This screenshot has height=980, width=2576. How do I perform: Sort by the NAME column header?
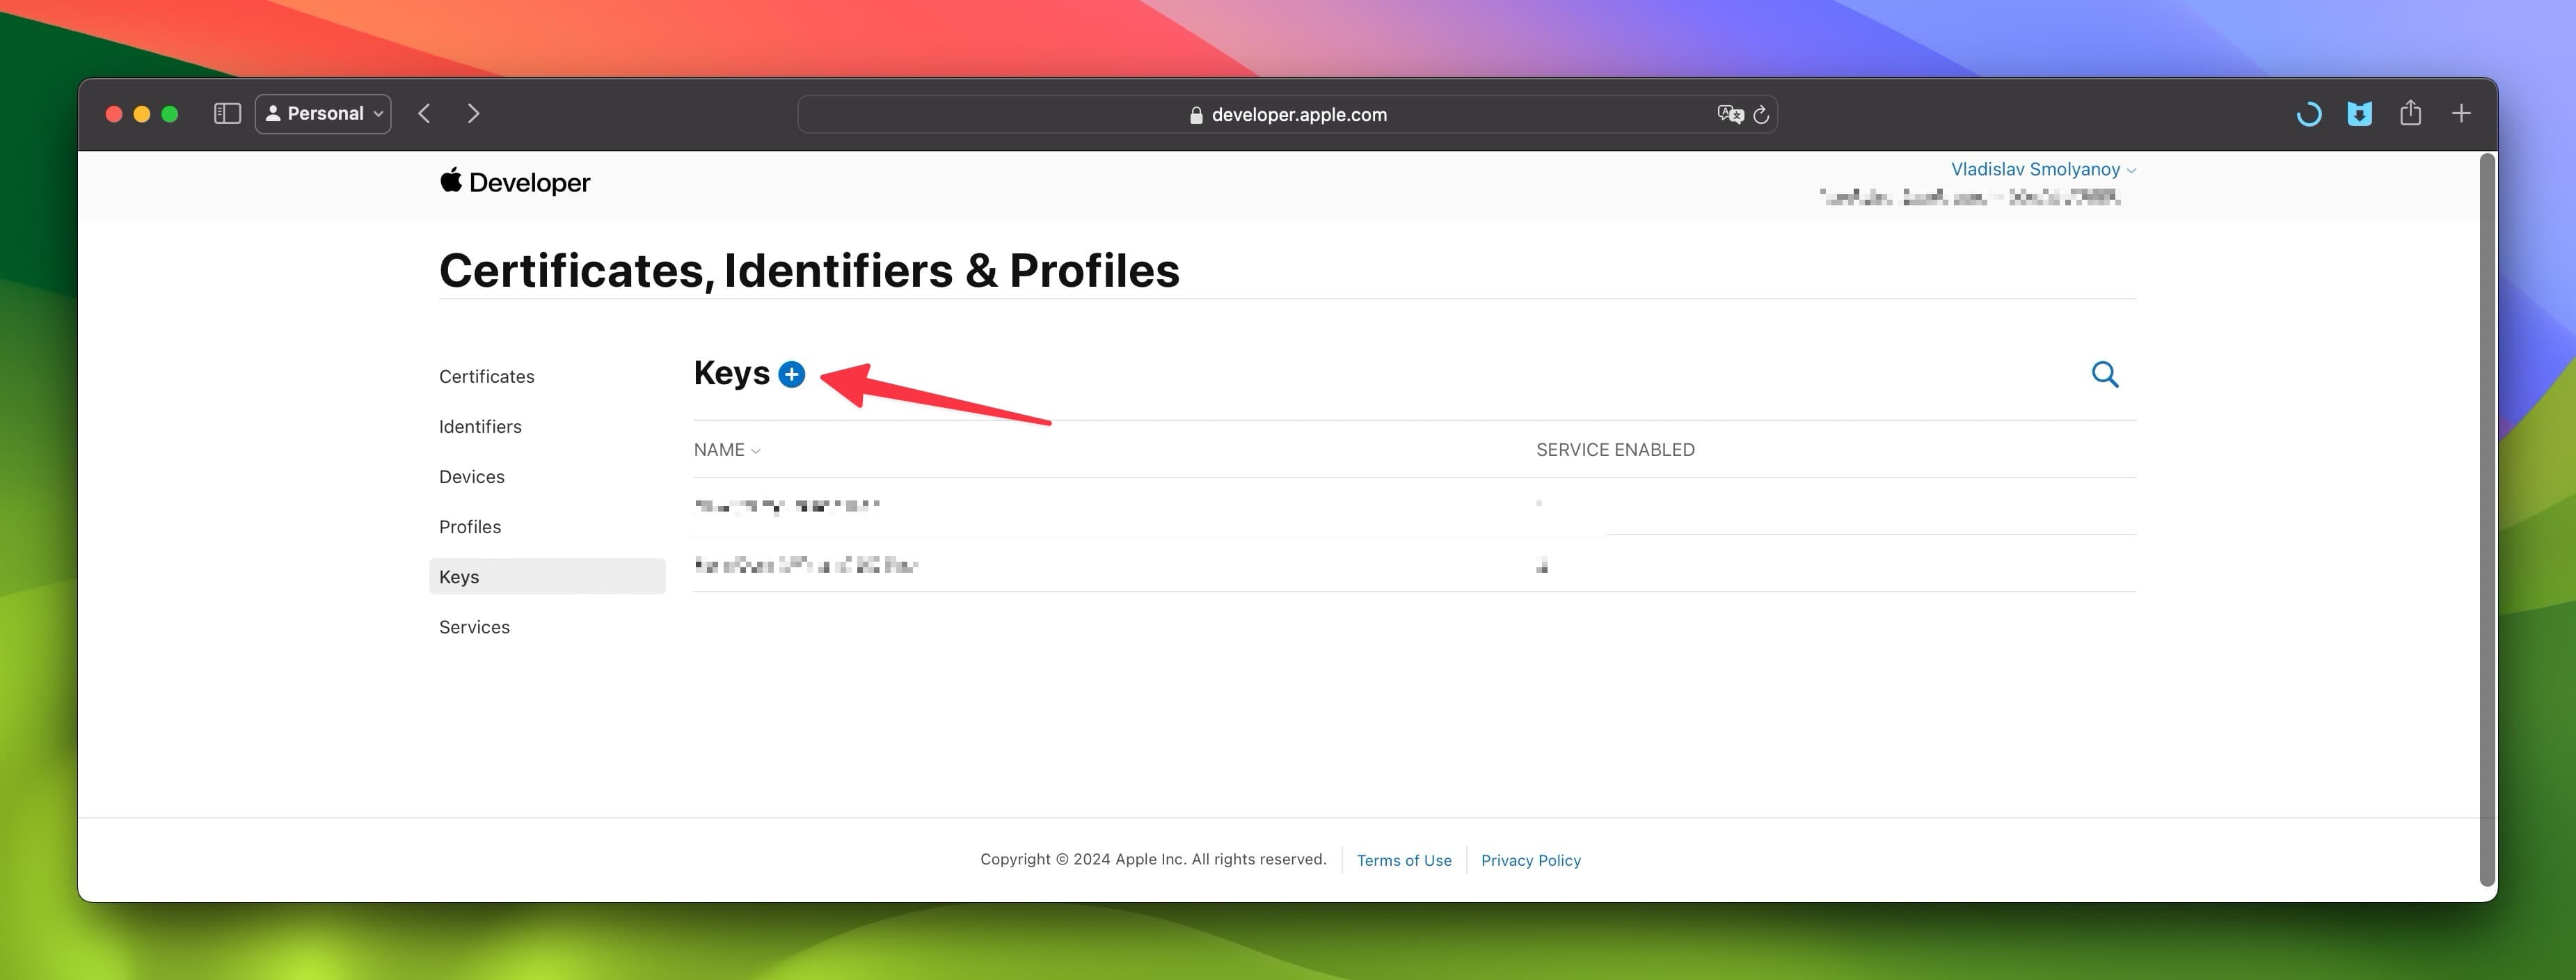click(727, 450)
